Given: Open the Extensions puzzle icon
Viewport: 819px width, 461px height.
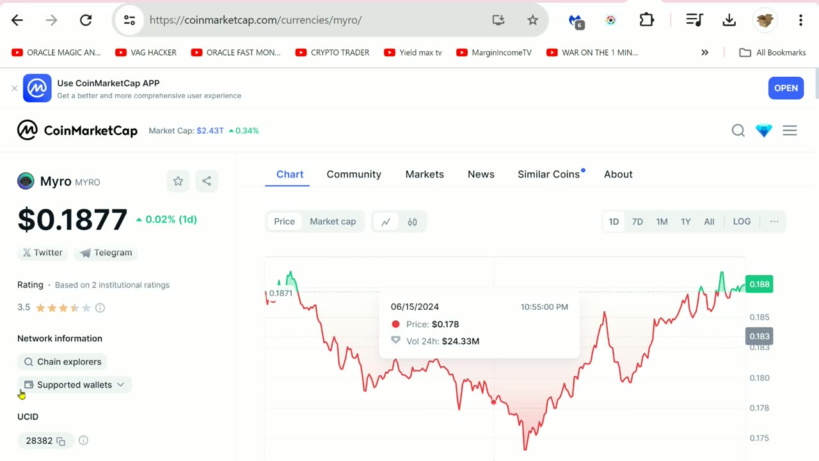Looking at the screenshot, I should click(x=646, y=20).
